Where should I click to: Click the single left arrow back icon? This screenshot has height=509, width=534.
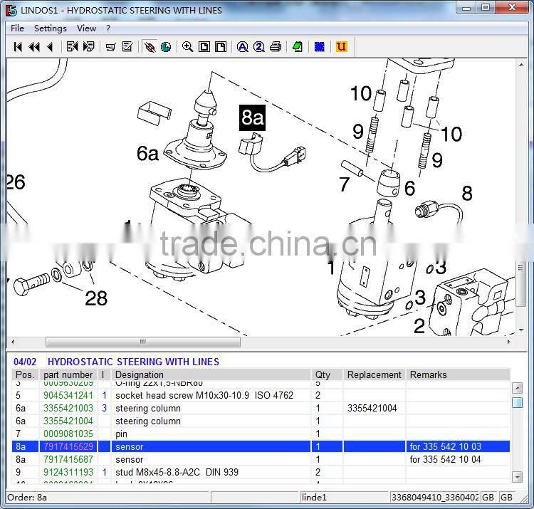50,47
